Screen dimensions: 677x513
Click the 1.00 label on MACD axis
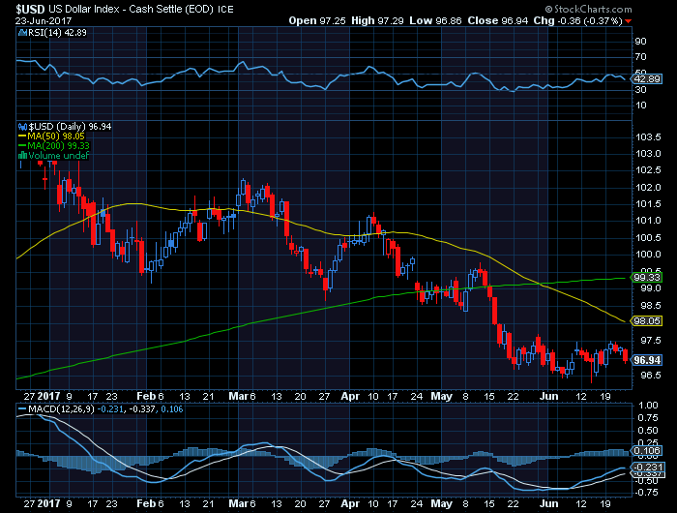tap(648, 406)
